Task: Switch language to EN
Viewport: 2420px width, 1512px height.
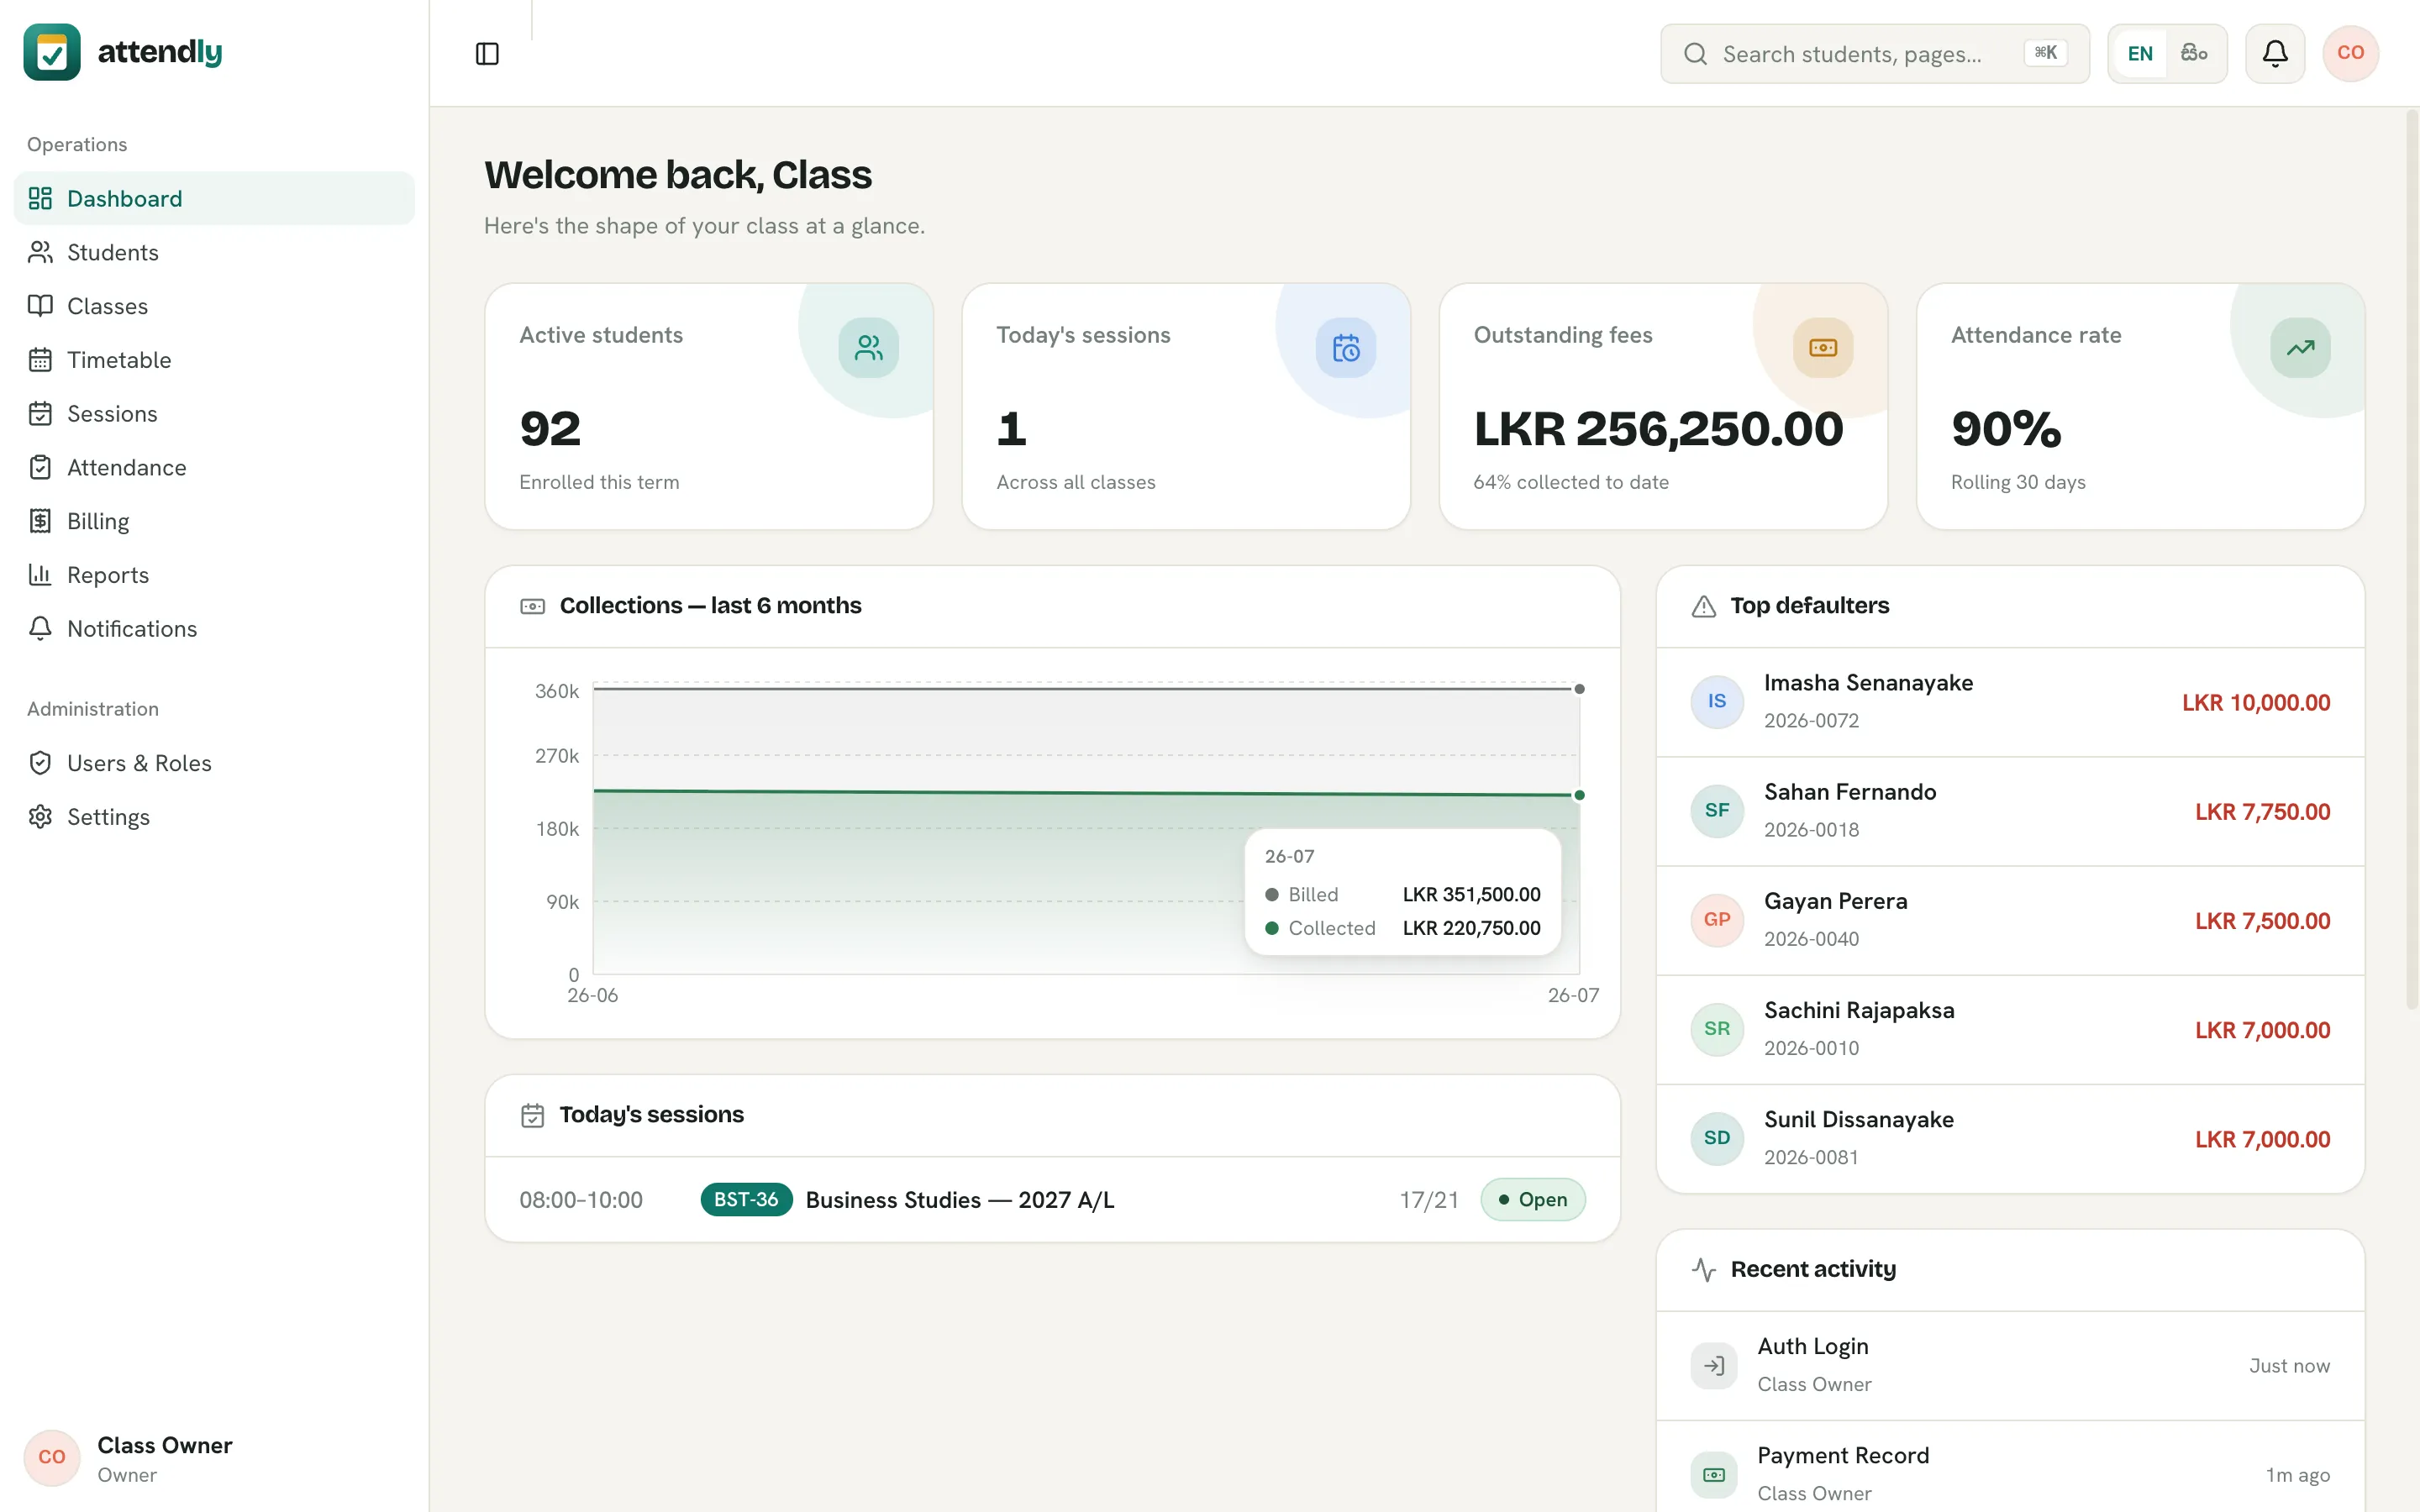Action: (2140, 54)
